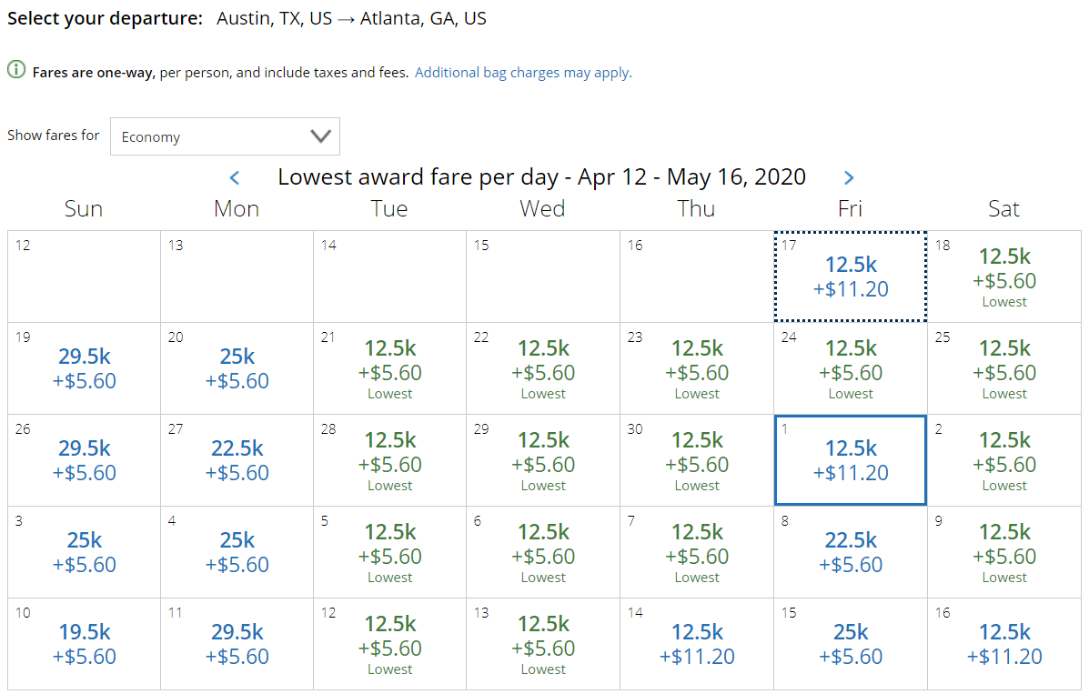Go to previous month with left chevron

tap(234, 178)
